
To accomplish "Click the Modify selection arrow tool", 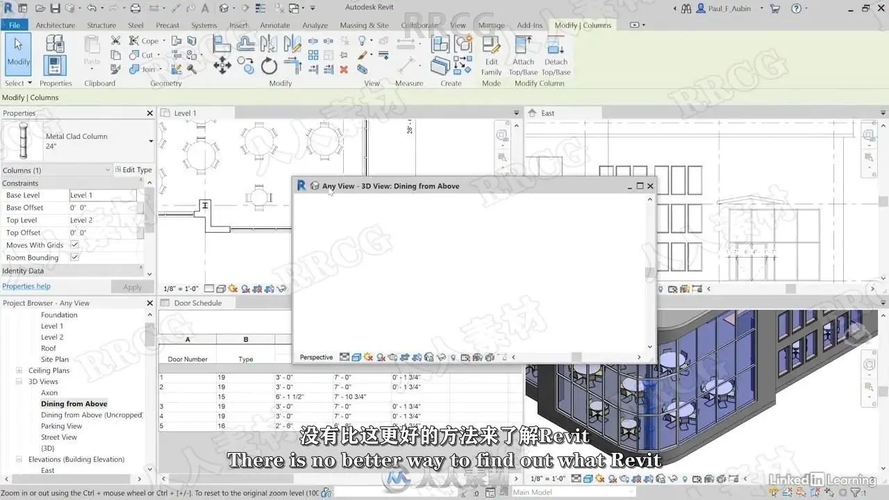I will pos(19,53).
